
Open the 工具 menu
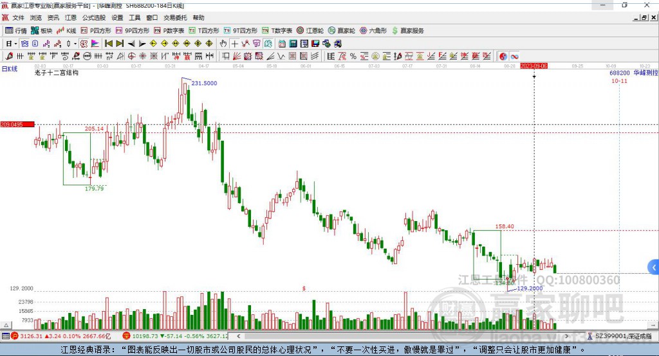tap(135, 17)
